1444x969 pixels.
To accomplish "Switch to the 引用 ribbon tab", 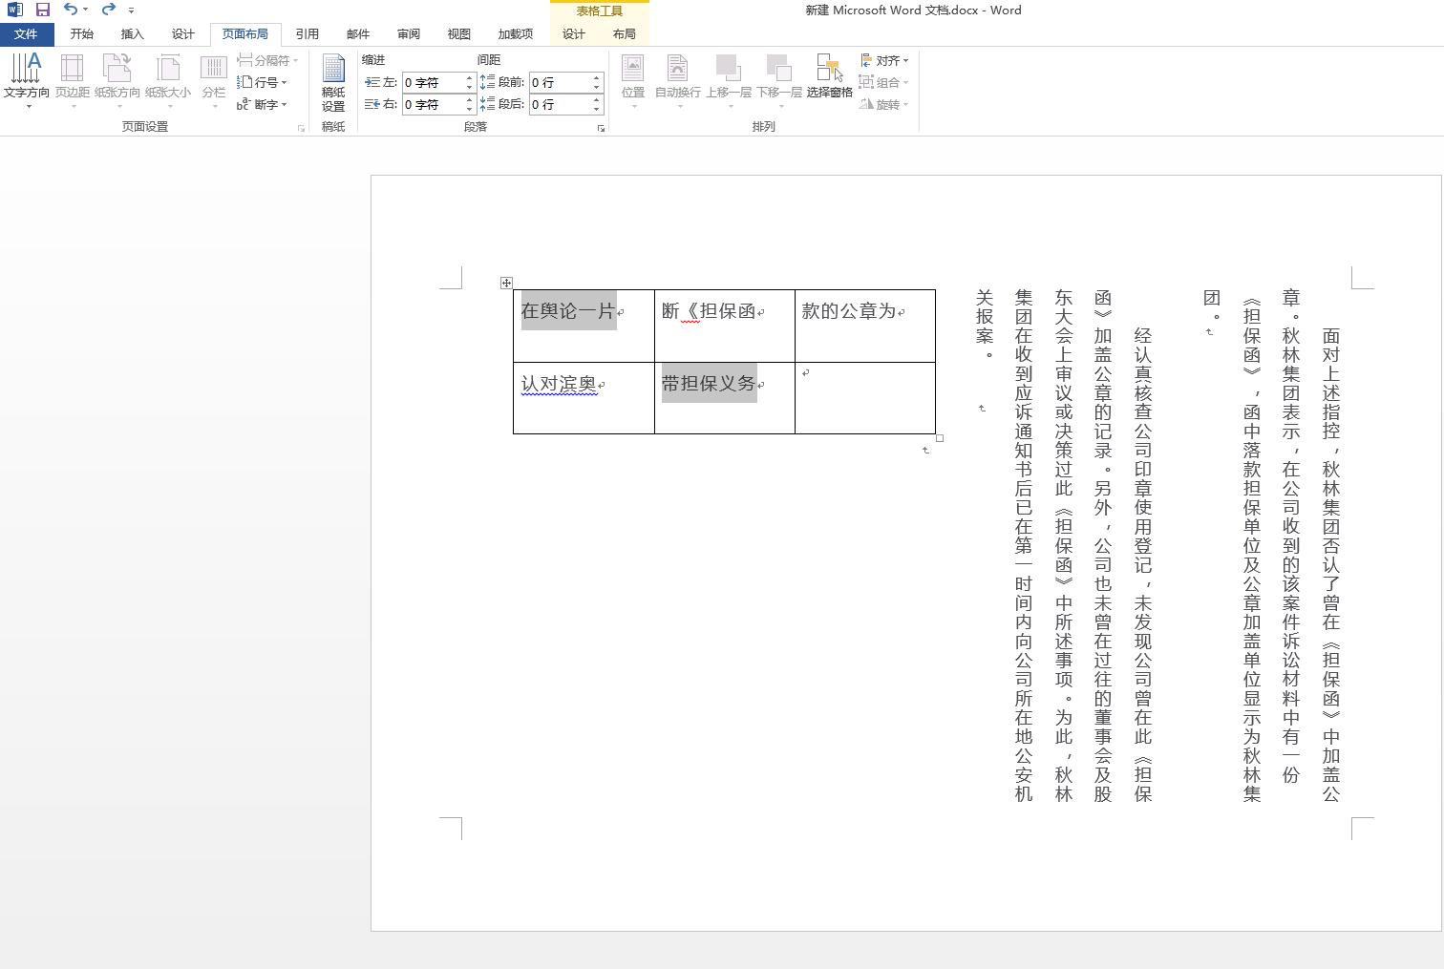I will click(307, 34).
